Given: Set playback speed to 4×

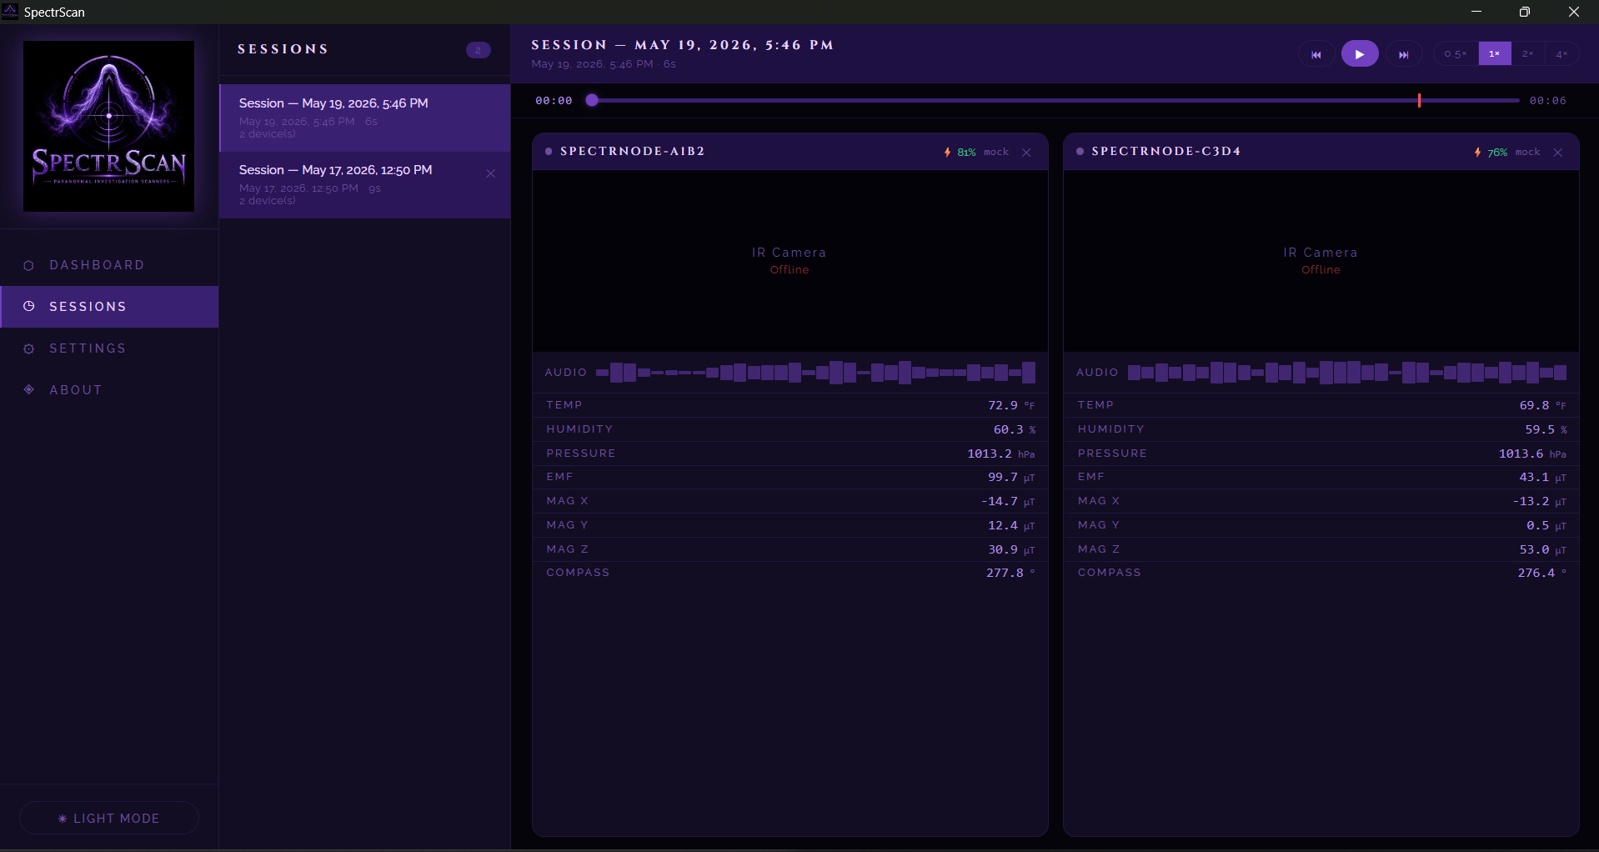Looking at the screenshot, I should (x=1561, y=54).
